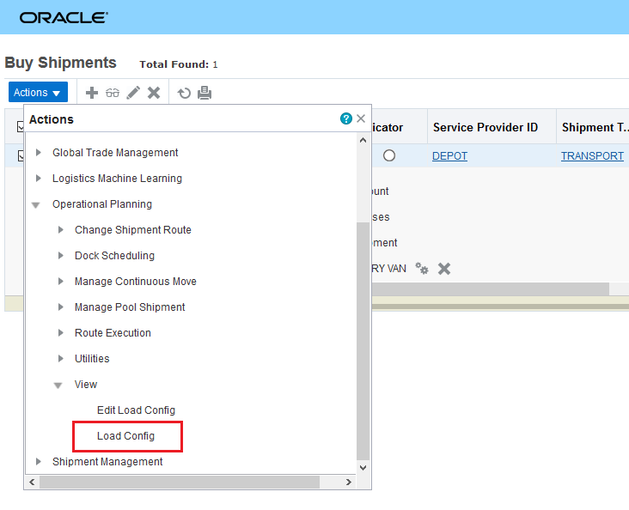Open the DEPOT service provider link

pos(449,156)
